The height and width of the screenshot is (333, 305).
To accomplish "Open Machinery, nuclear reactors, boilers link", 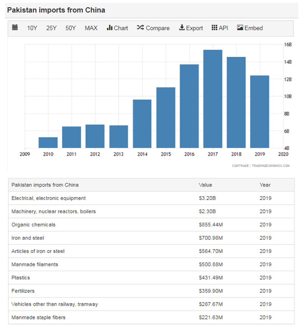I will (x=54, y=212).
